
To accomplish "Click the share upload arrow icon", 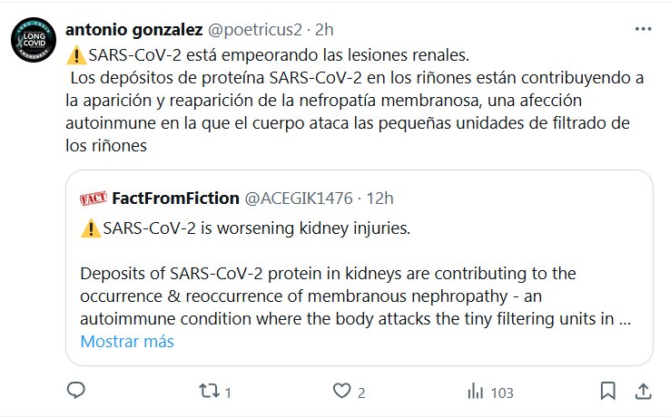I will [642, 392].
